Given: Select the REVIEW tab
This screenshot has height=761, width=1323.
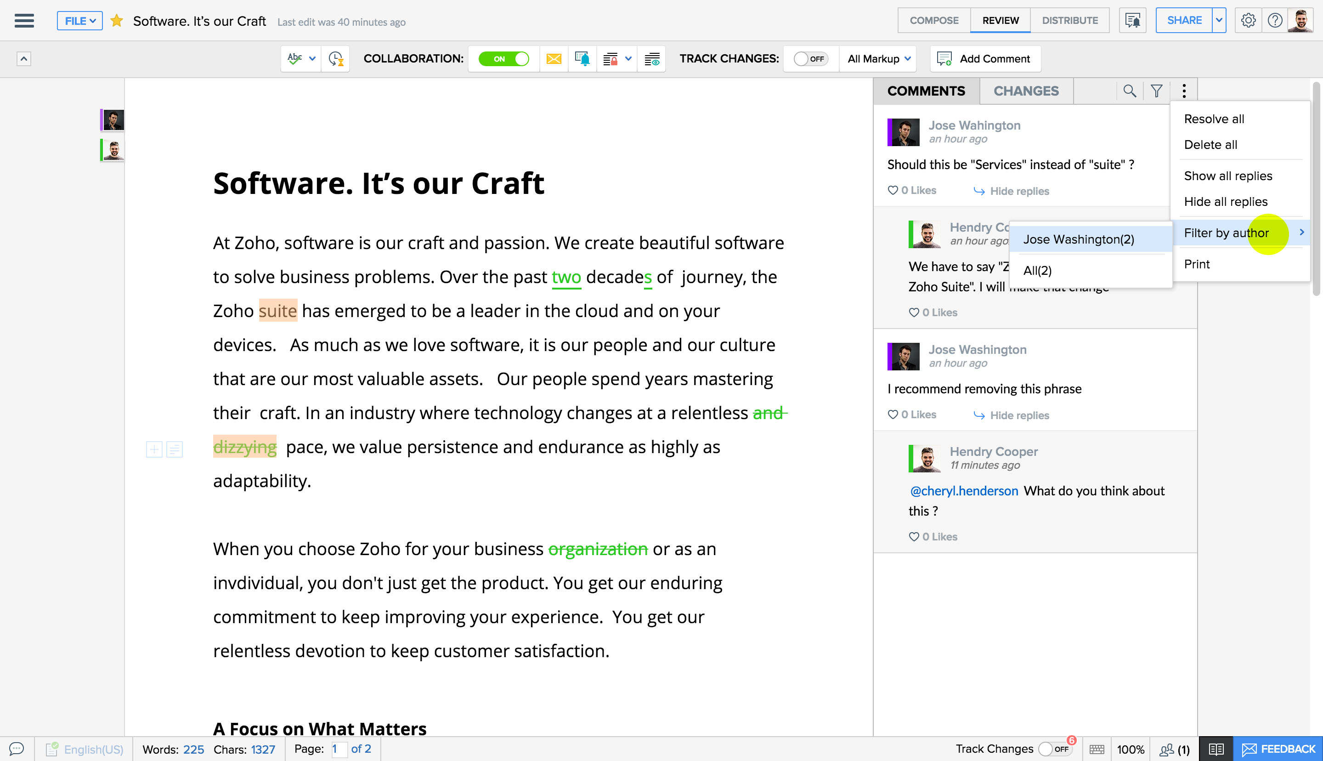Looking at the screenshot, I should coord(1001,20).
